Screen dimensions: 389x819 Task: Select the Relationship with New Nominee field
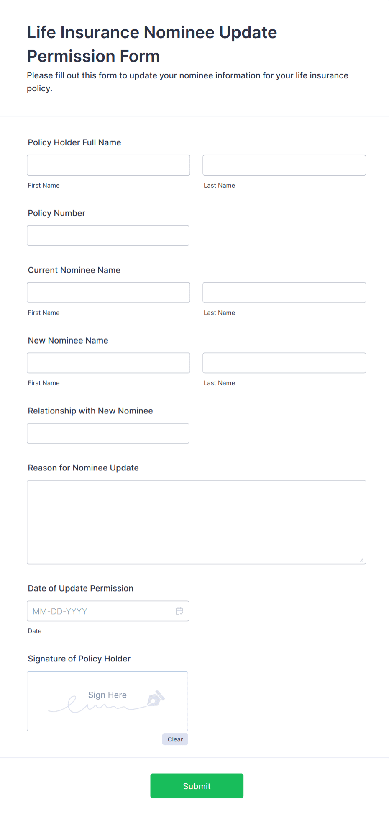108,433
